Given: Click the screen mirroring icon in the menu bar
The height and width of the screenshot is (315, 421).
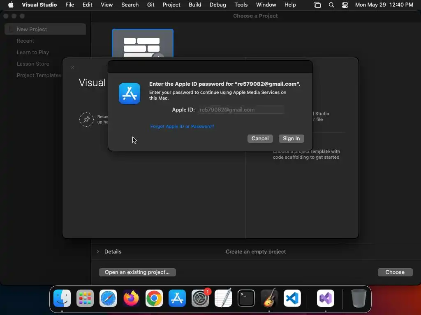Looking at the screenshot, I should click(317, 5).
